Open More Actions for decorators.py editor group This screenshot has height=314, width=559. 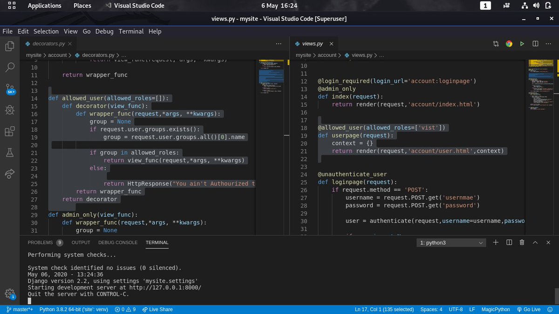click(279, 44)
